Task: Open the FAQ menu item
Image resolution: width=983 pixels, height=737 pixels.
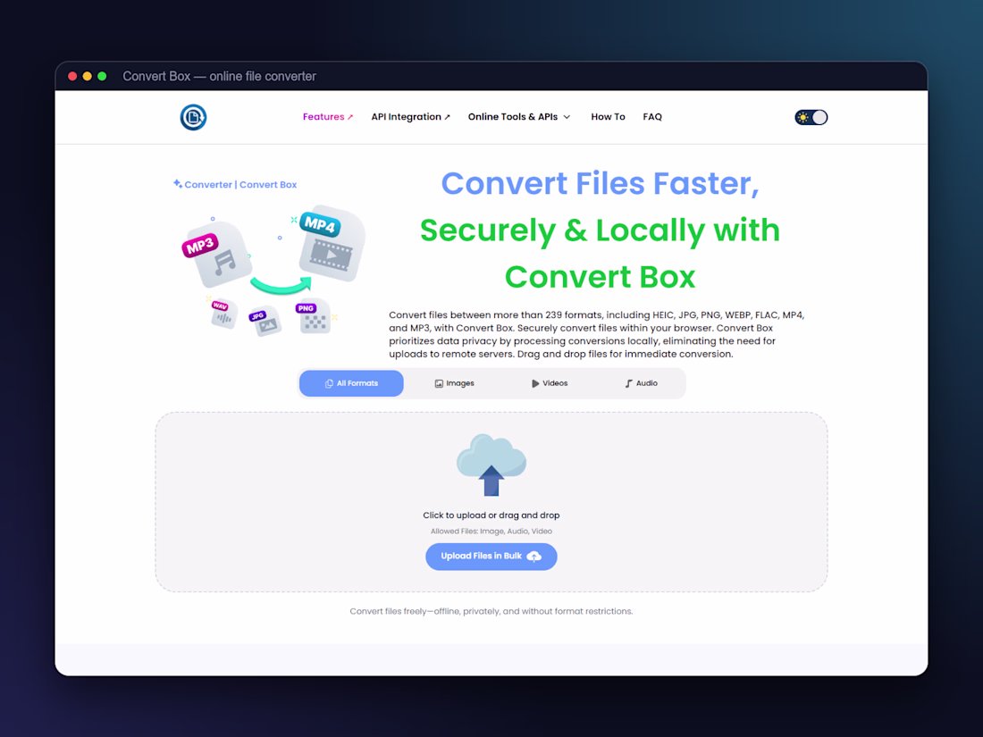Action: coord(652,117)
